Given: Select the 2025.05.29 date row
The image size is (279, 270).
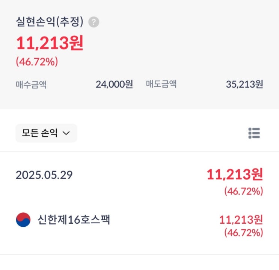Looking at the screenshot, I should click(44, 175).
